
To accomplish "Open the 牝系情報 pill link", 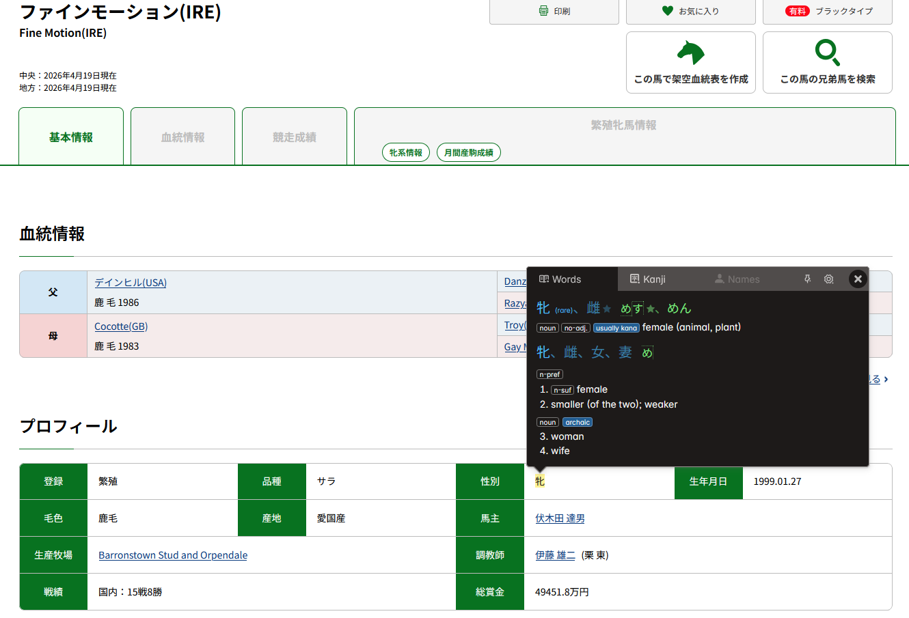I will coord(406,152).
